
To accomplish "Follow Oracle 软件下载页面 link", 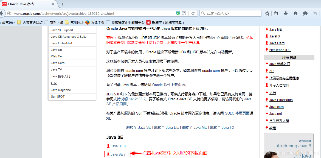I will click(x=169, y=85).
